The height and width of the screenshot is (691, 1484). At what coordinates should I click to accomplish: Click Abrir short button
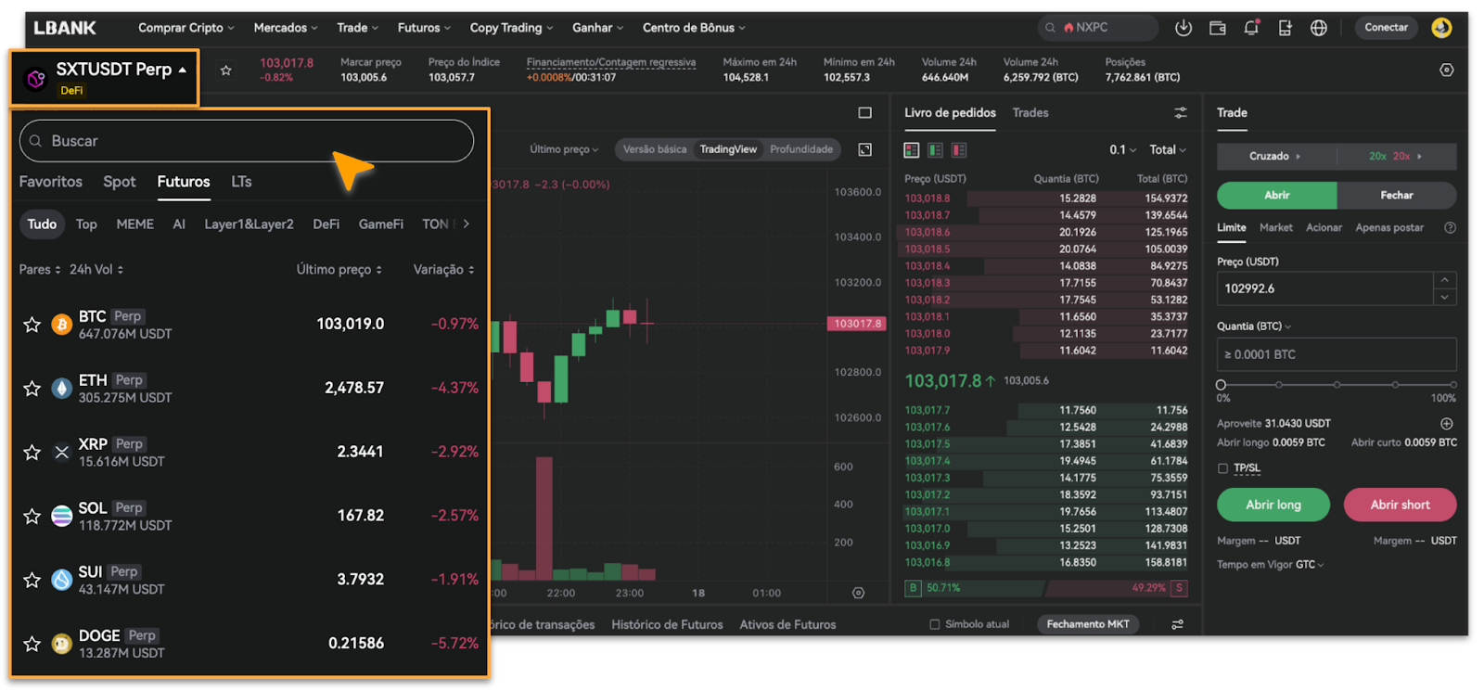[1400, 505]
